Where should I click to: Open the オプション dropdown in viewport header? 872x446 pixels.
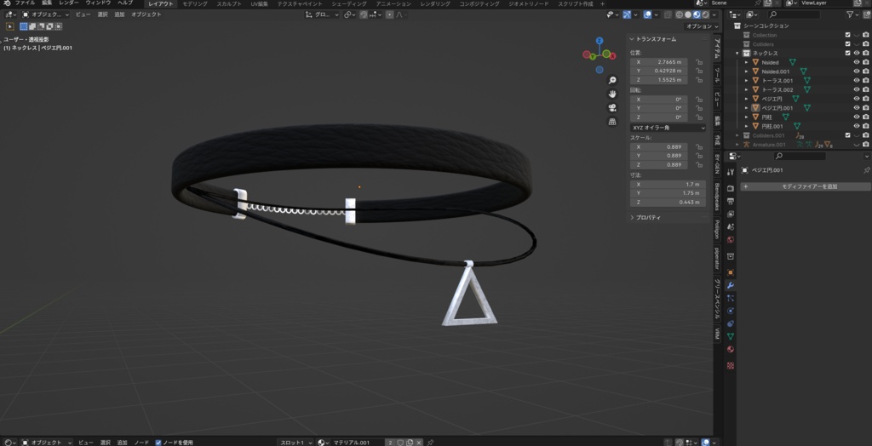pos(702,26)
